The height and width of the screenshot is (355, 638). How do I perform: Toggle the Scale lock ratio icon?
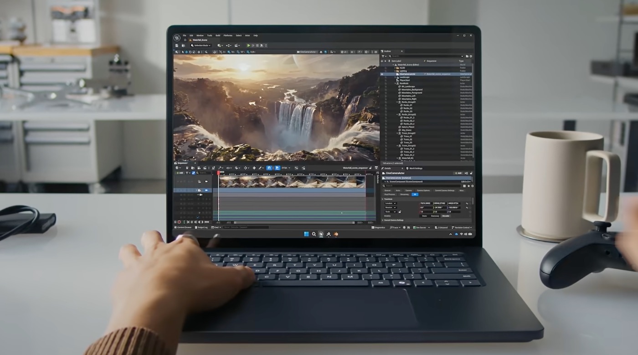400,212
